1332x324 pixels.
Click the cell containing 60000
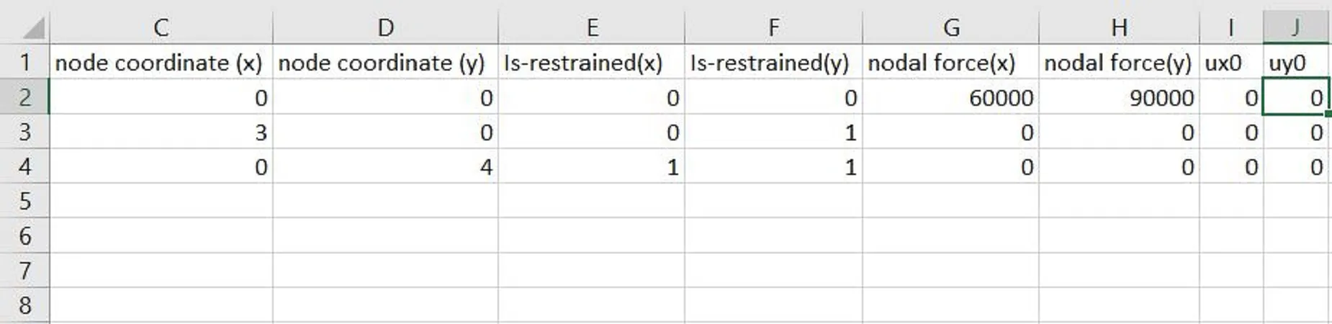pos(950,98)
